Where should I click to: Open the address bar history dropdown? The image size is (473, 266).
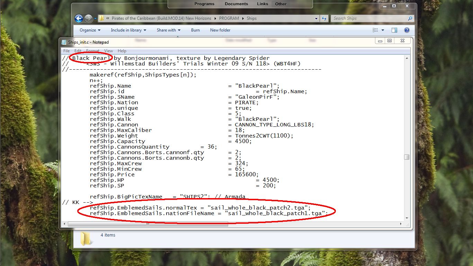coord(316,18)
